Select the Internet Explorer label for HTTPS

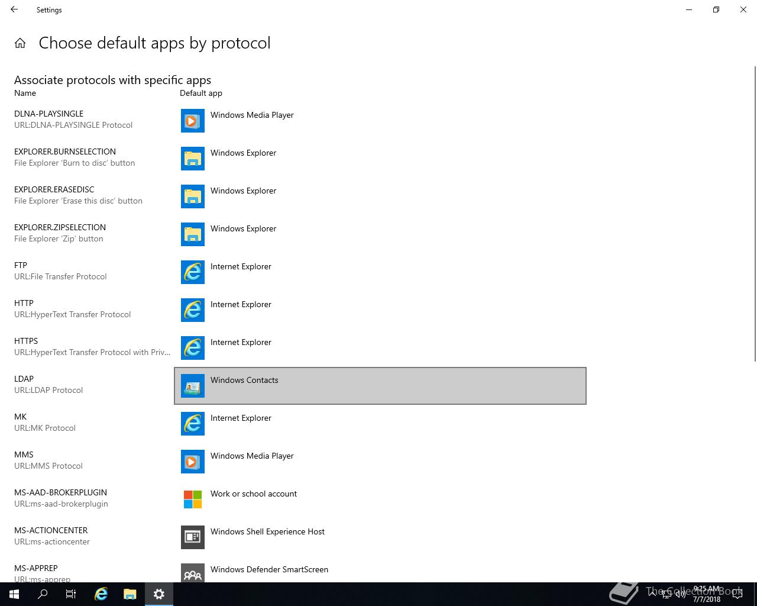(241, 342)
